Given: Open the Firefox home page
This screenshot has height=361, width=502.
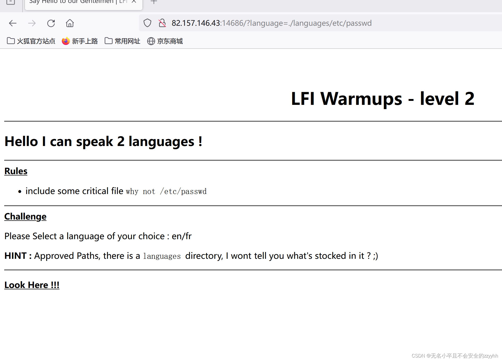Looking at the screenshot, I should pyautogui.click(x=70, y=23).
